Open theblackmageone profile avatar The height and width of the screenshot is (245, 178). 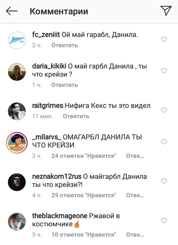tap(17, 221)
